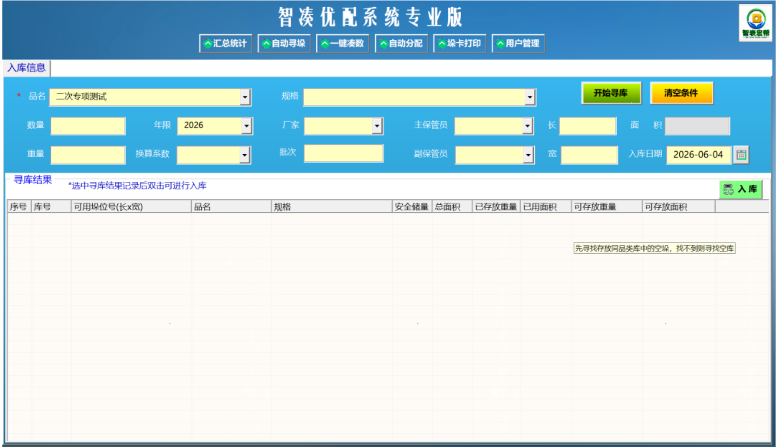Expand the 年限 2026 dropdown
The height and width of the screenshot is (447, 776).
(246, 126)
